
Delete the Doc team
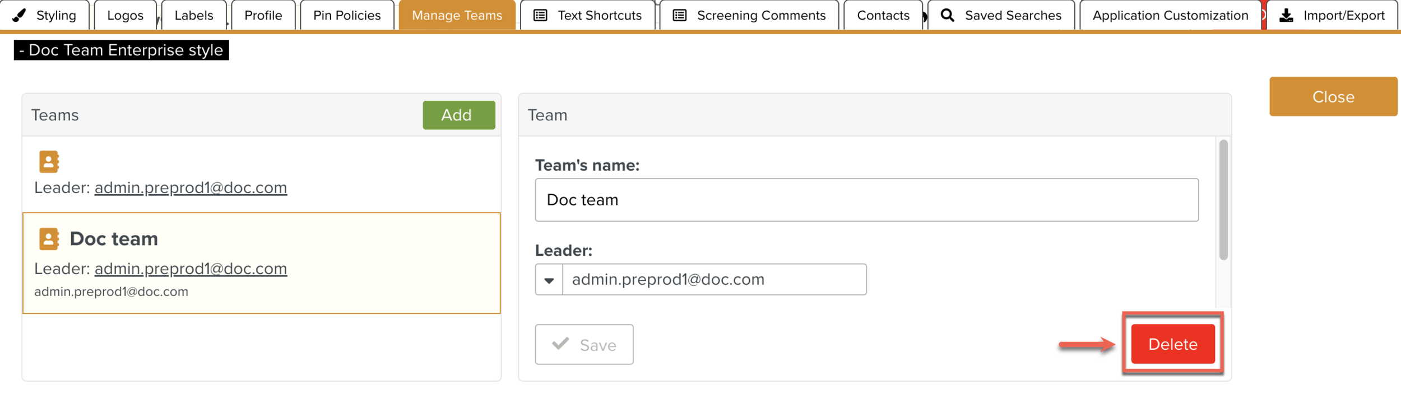point(1172,344)
